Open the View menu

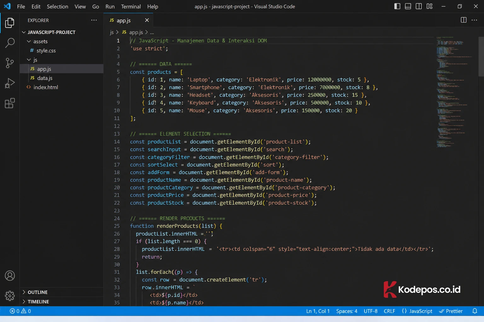tap(80, 6)
